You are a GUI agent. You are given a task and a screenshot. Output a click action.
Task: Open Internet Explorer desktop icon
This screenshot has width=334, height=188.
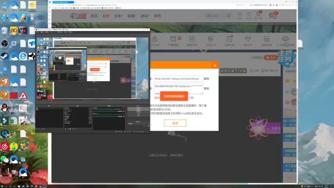(x=23, y=56)
